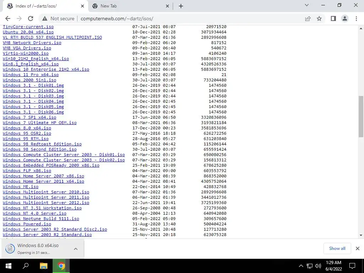Click the scrollbar up arrow
This screenshot has width=364, height=273.
(361, 28)
